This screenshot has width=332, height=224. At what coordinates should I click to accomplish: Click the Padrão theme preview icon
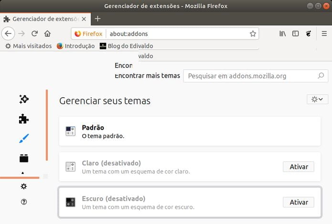tap(71, 131)
